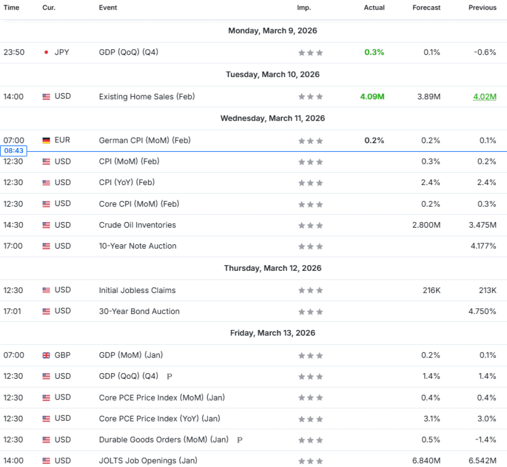Click the importance stars for CPI (YoY) (Feb)
The width and height of the screenshot is (507, 467).
pos(310,183)
